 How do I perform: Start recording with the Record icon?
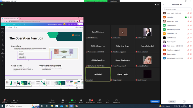tap(81, 101)
